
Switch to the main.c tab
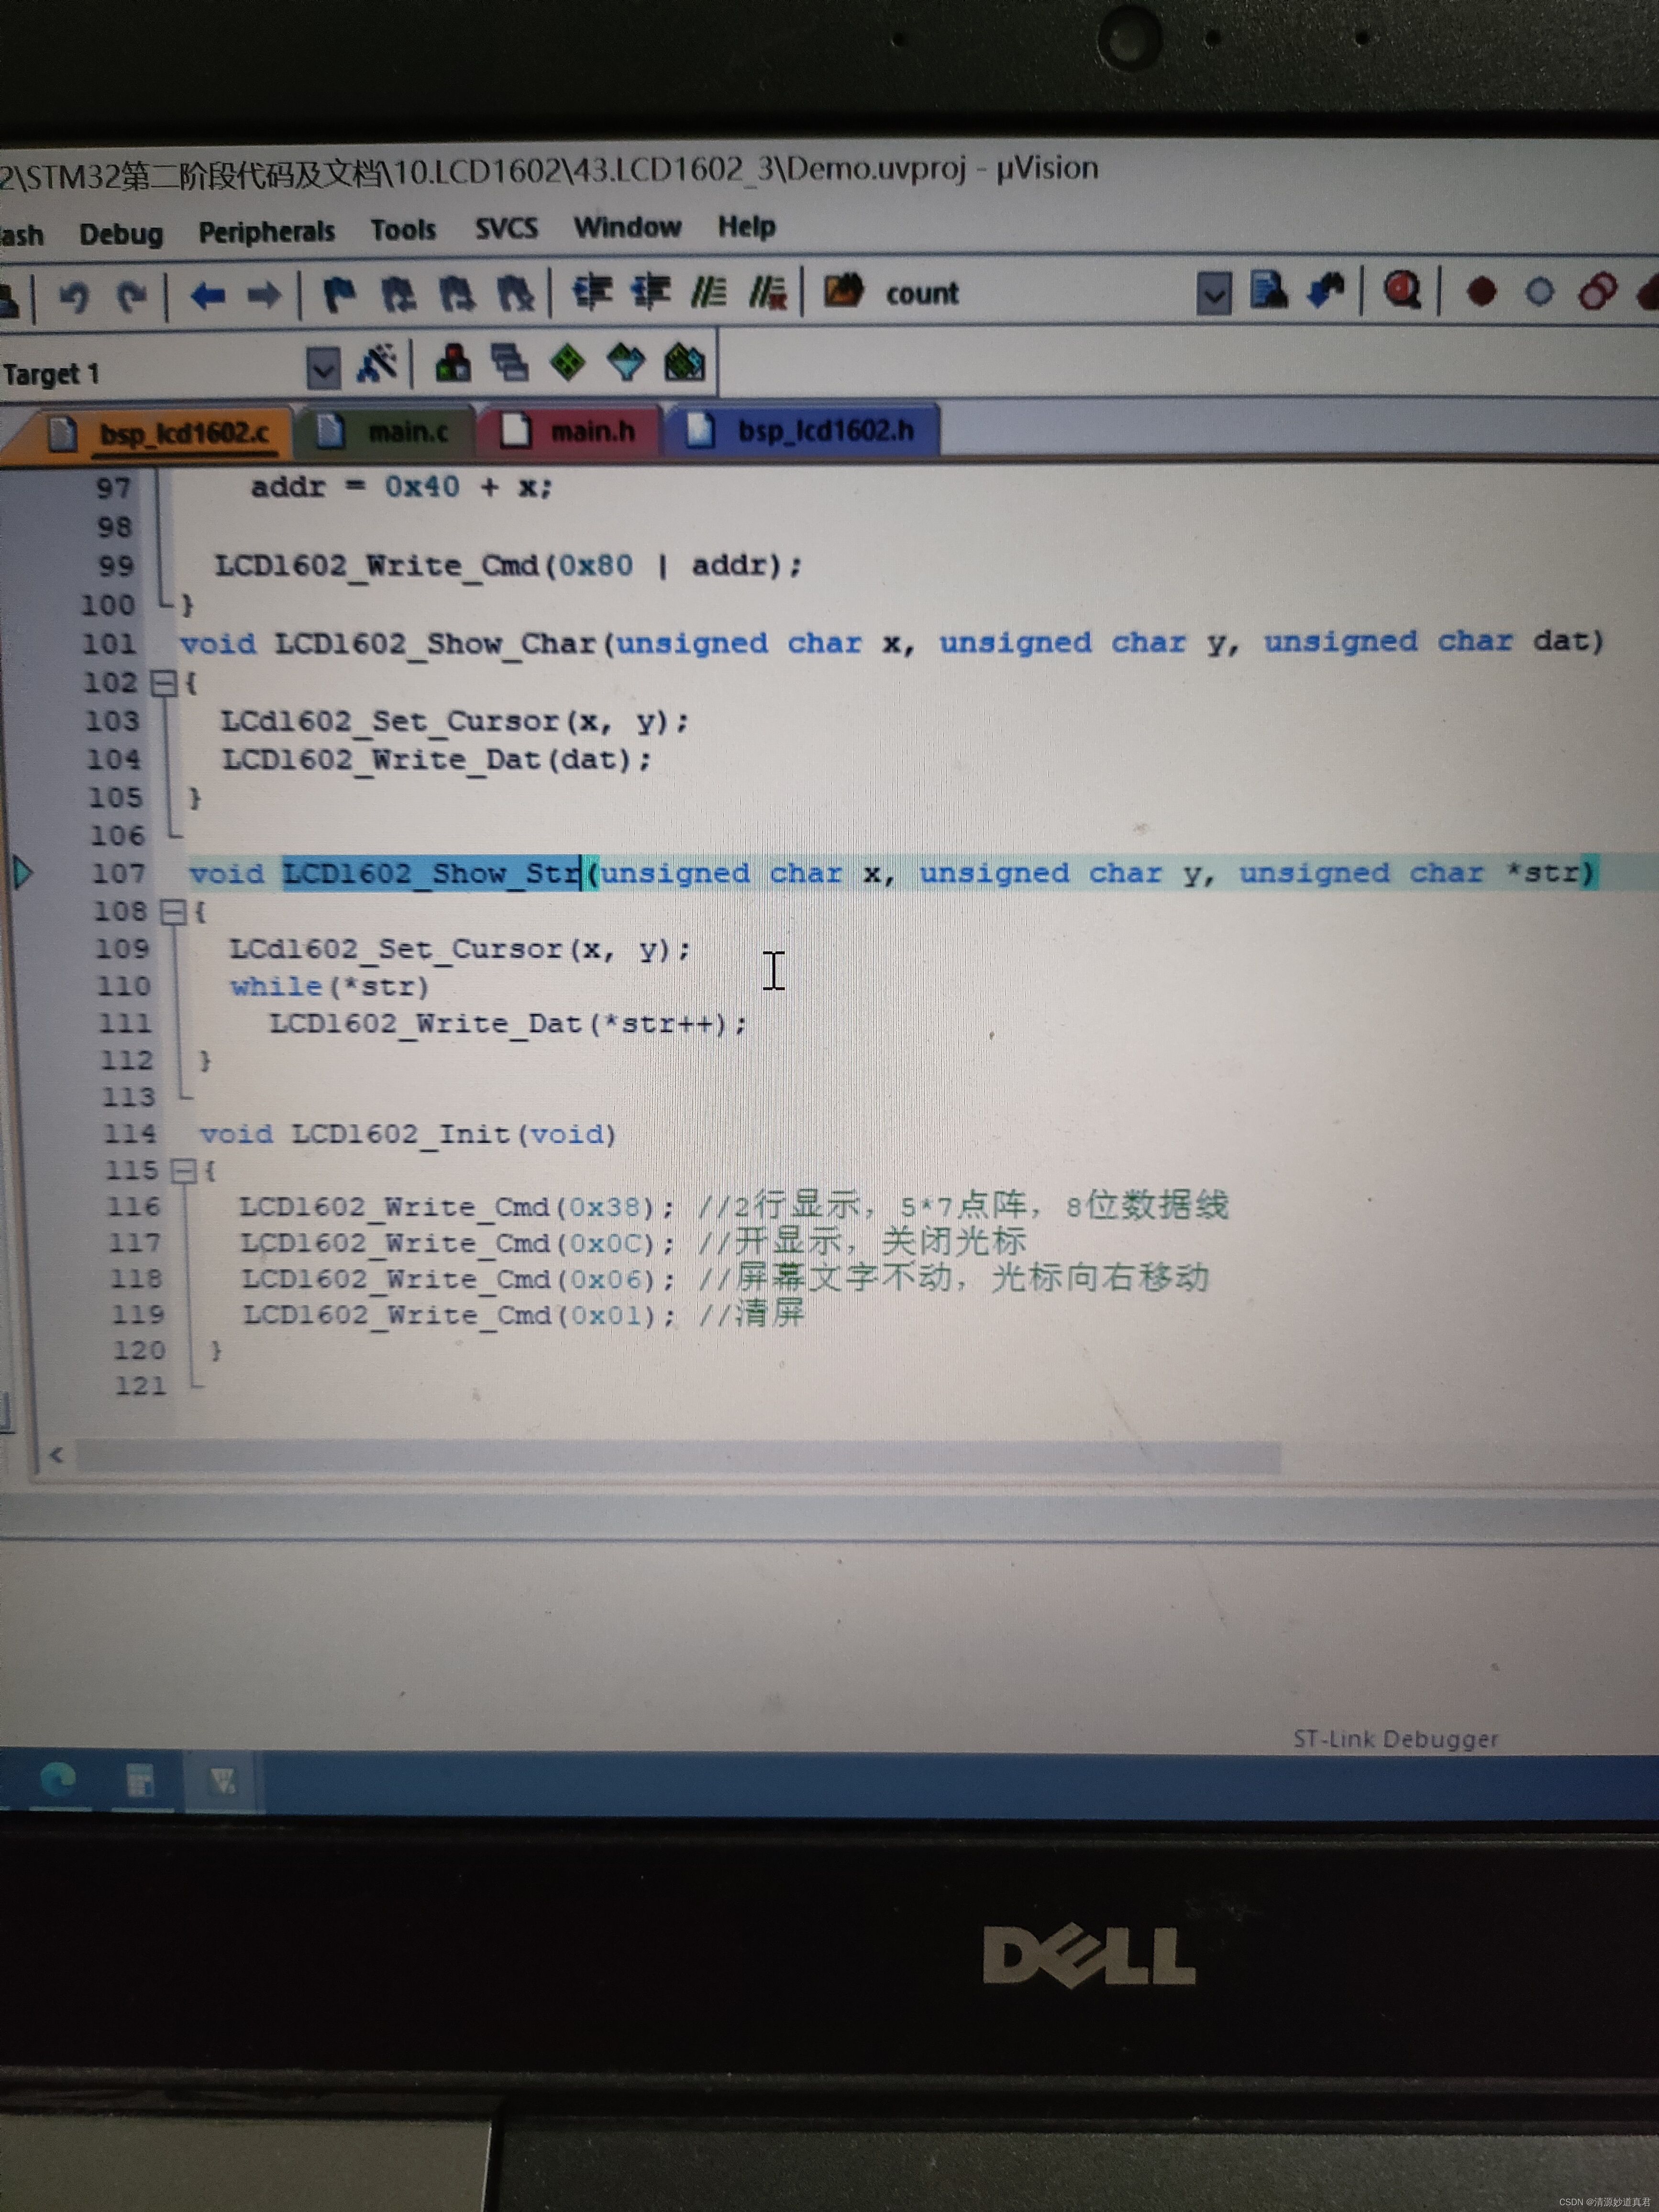(407, 432)
